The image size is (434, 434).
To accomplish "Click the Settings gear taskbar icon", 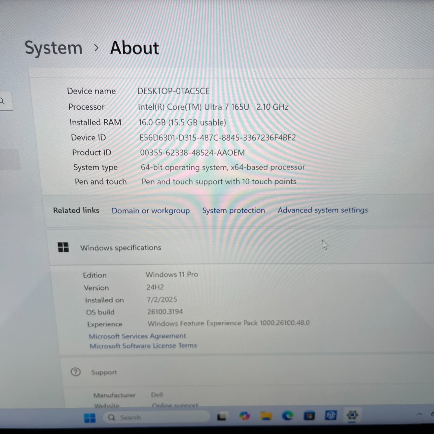I will click(352, 415).
